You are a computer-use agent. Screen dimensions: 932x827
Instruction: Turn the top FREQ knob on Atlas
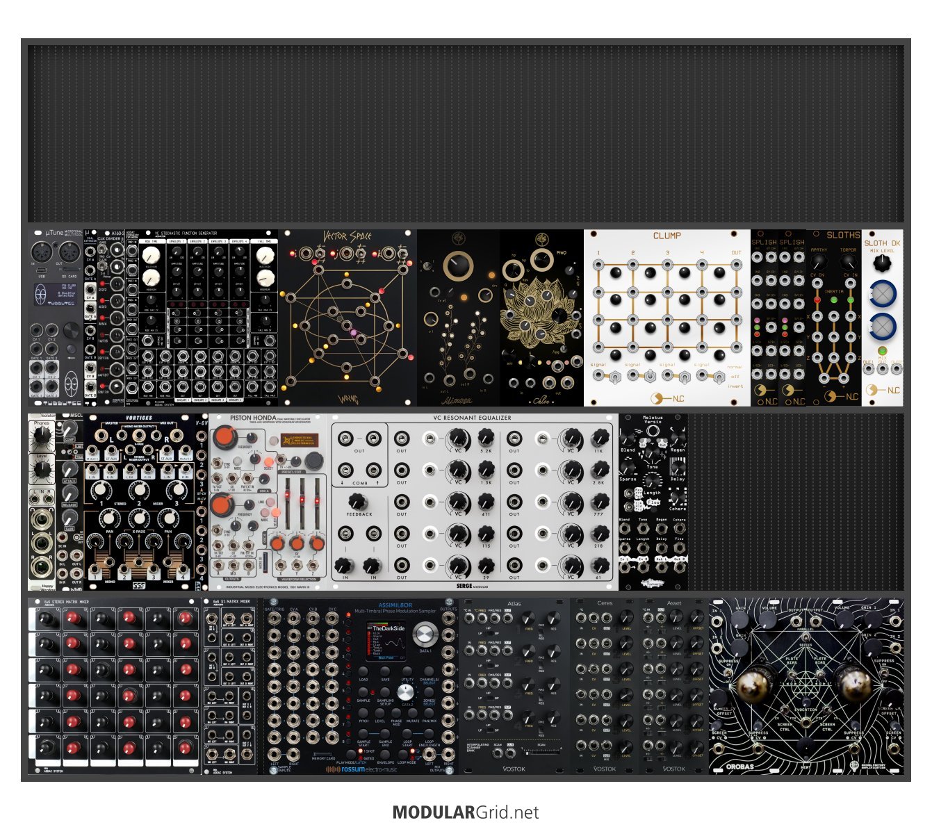point(528,618)
